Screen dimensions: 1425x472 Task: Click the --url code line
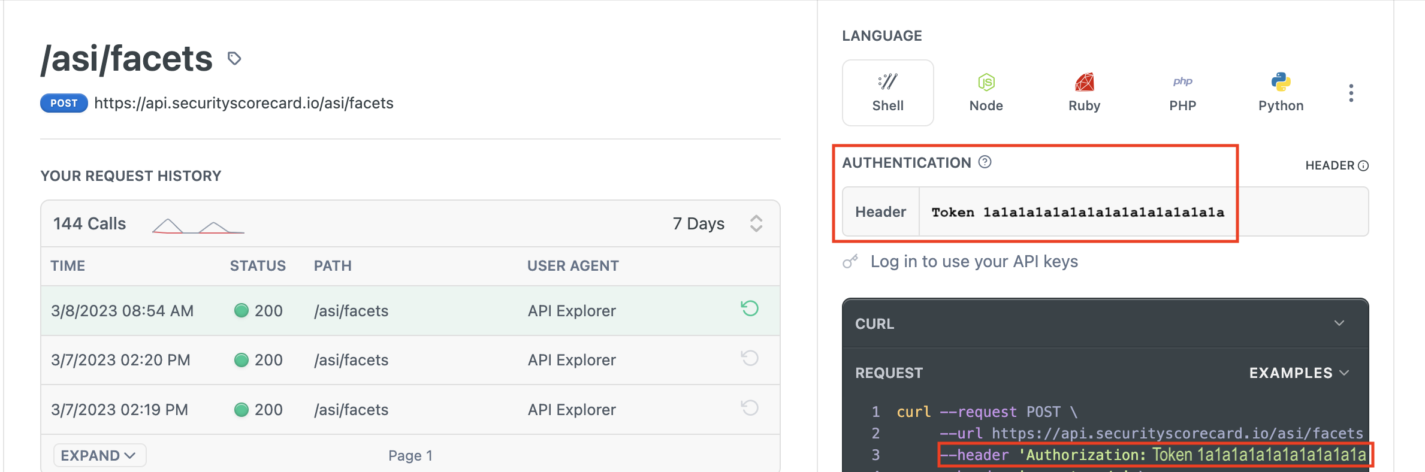coord(1151,434)
